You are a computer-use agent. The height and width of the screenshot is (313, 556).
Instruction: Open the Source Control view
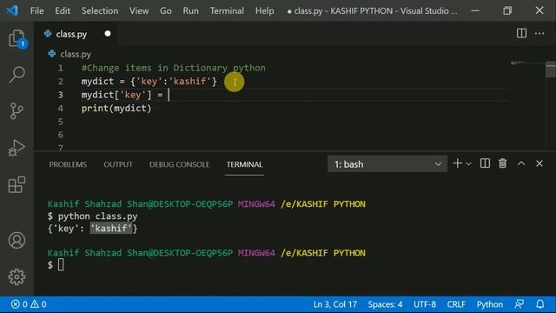[x=17, y=111]
